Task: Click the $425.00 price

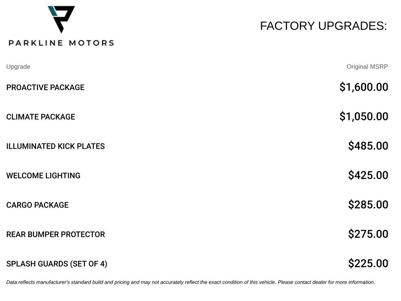Action: tap(368, 175)
